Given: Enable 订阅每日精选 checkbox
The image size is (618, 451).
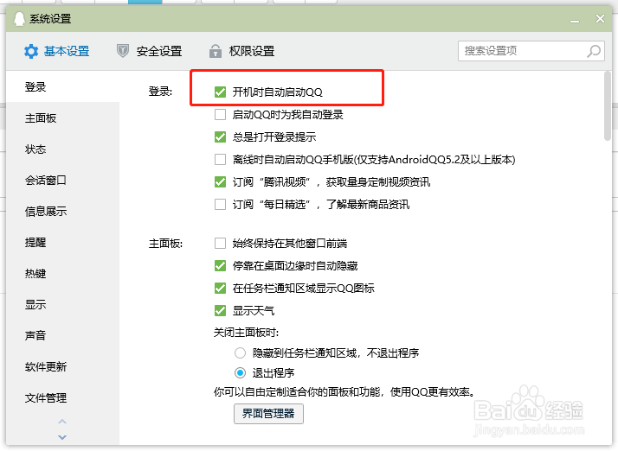Looking at the screenshot, I should click(221, 204).
